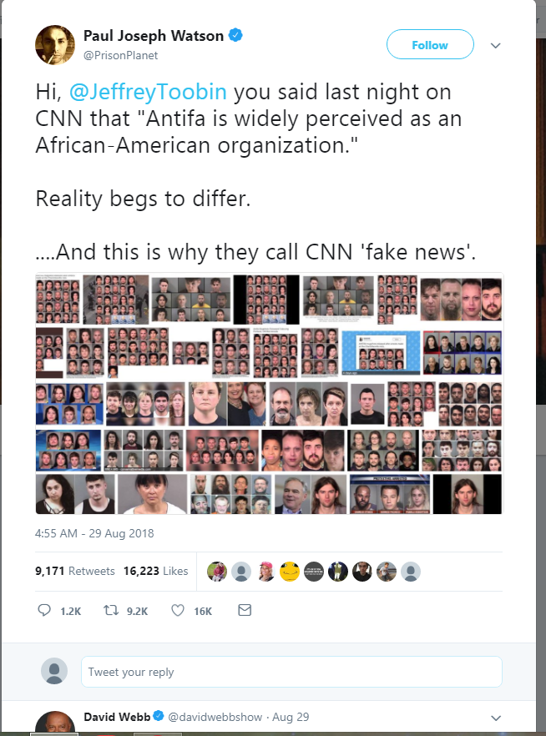This screenshot has height=736, width=546.
Task: Click the pink hat liker avatar
Action: click(x=265, y=572)
